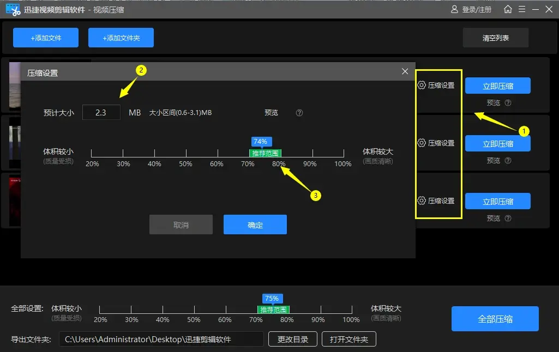Click the 预计大小 input field showing 2.3

coord(101,113)
